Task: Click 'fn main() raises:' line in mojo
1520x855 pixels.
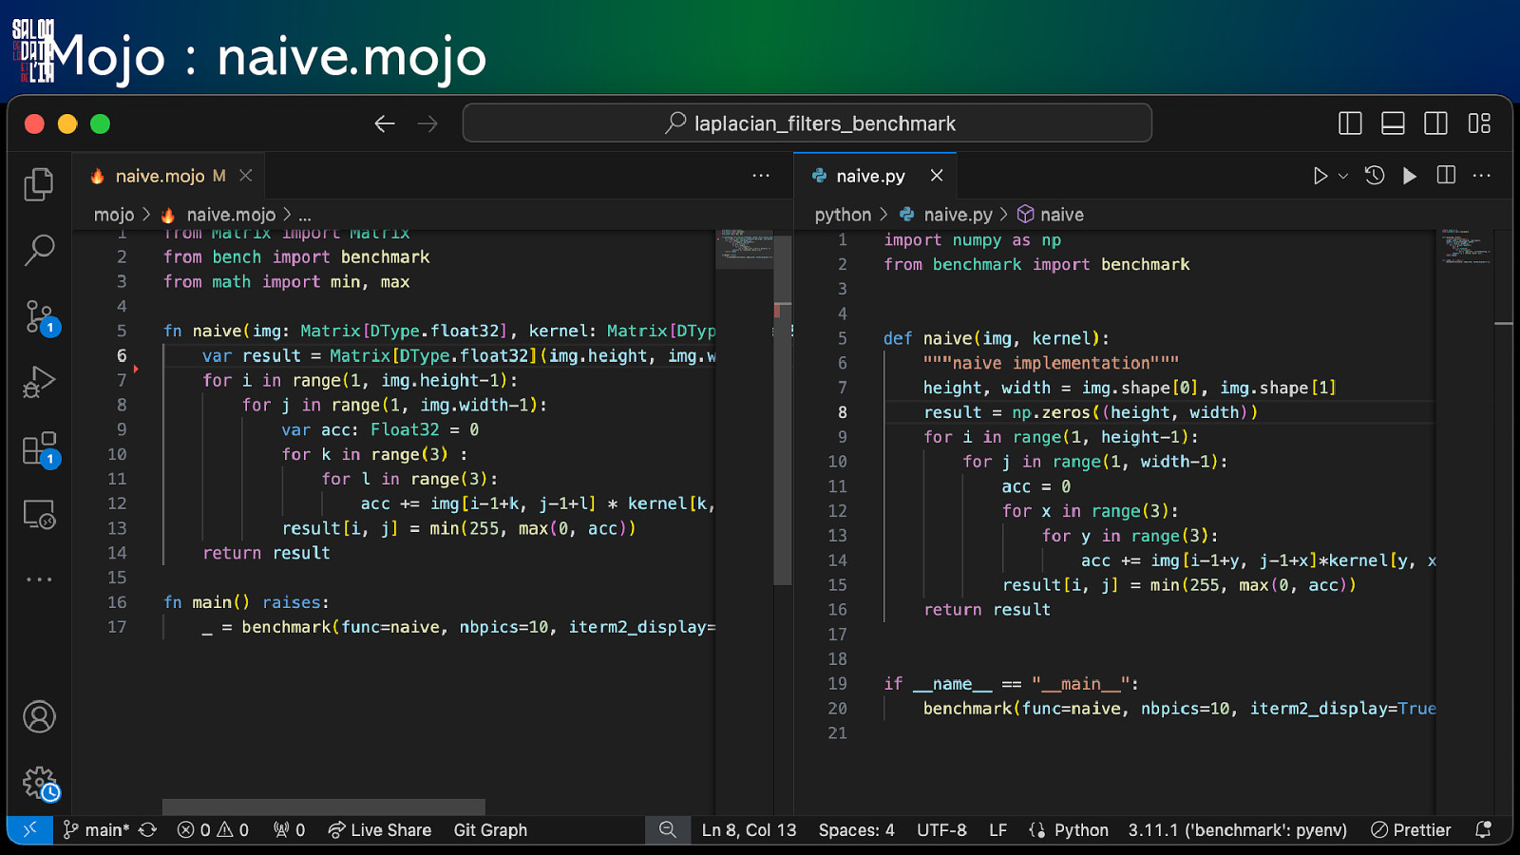Action: pos(246,602)
